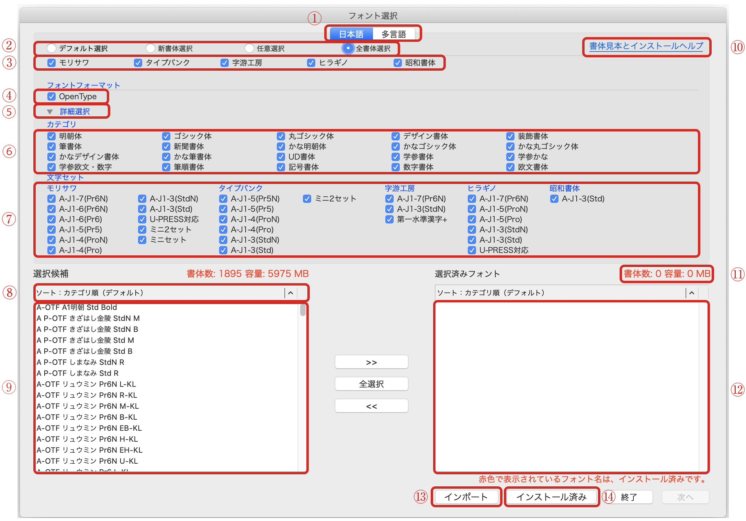Screen dimensions: 746x521
Task: Collapse the 詳細選択 disclosure triangle
Action: [x=50, y=112]
